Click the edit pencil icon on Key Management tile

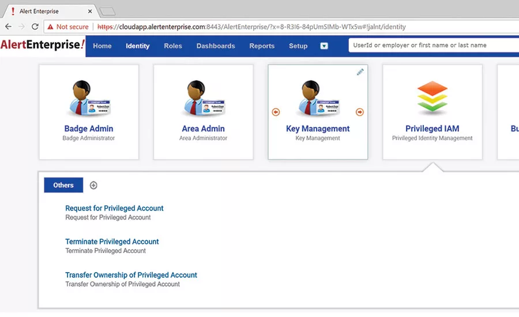(360, 72)
